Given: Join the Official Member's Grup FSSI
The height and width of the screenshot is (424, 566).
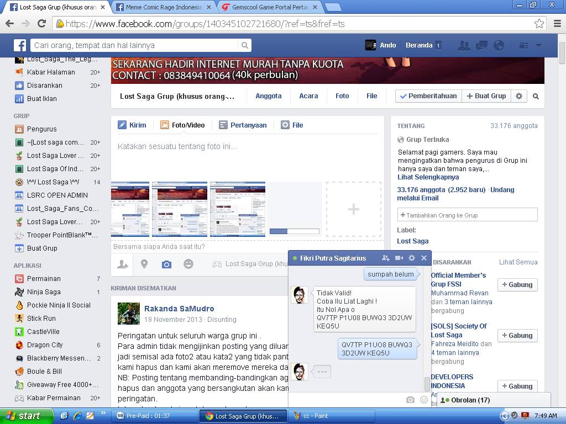Looking at the screenshot, I should click(x=517, y=285).
